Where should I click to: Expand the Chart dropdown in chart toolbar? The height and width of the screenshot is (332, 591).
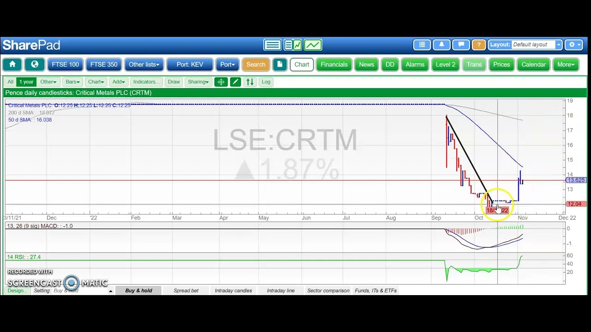(96, 82)
